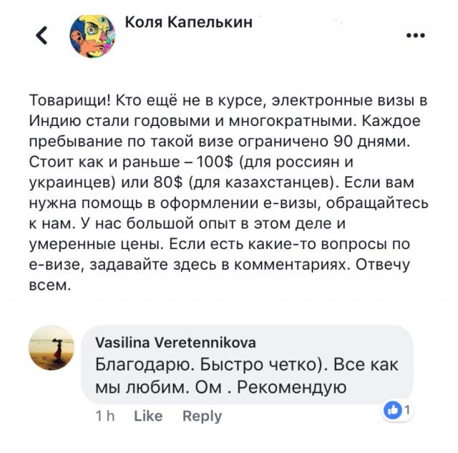Click the '1 h' comment timestamp

point(104,416)
